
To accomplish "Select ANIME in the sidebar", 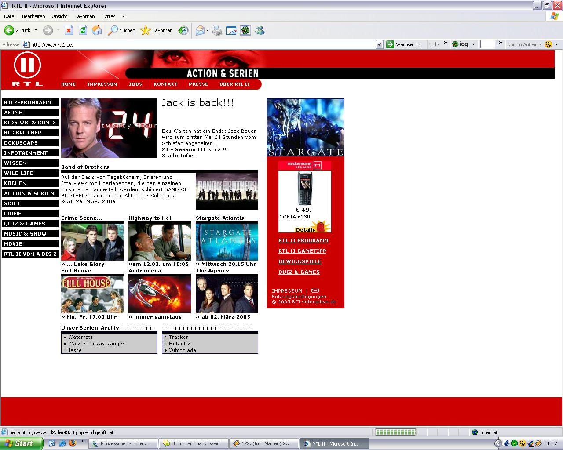I will (x=30, y=112).
